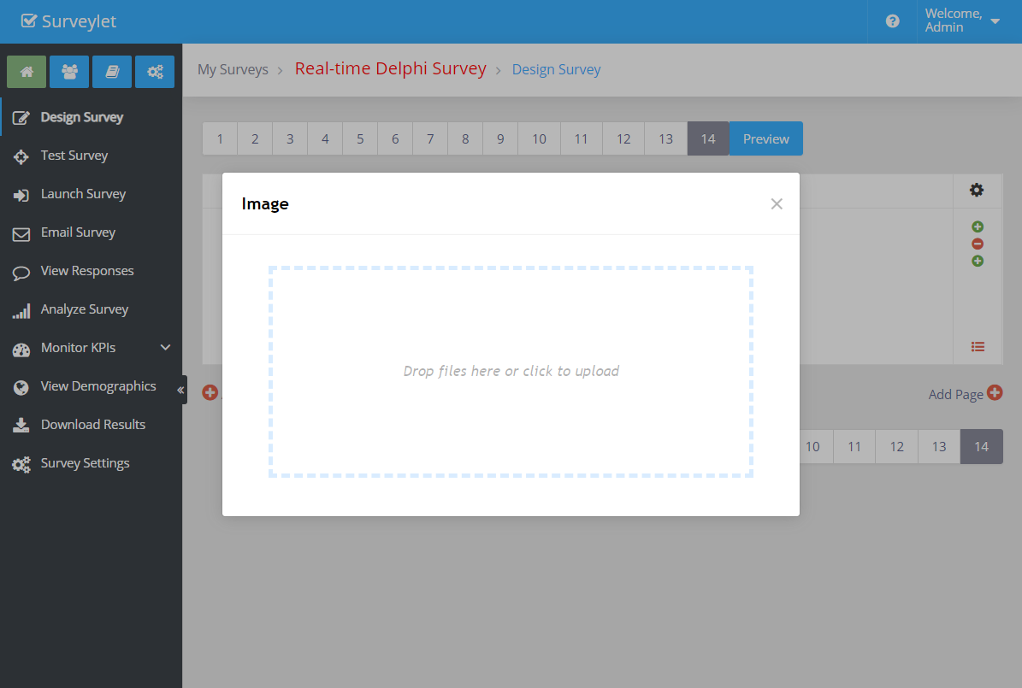The image size is (1022, 688).
Task: Expand the Welcome, Admin user menu
Action: point(962,21)
